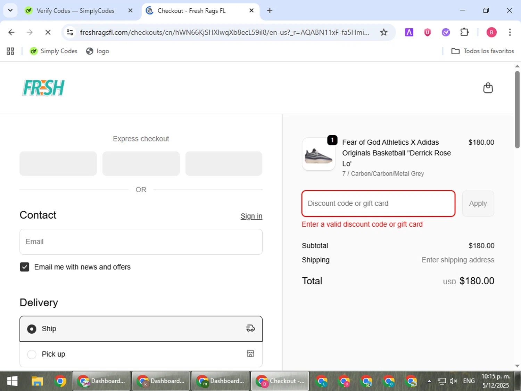The image size is (521, 391).
Task: Open the tab search dropdown arrow
Action: point(10,10)
